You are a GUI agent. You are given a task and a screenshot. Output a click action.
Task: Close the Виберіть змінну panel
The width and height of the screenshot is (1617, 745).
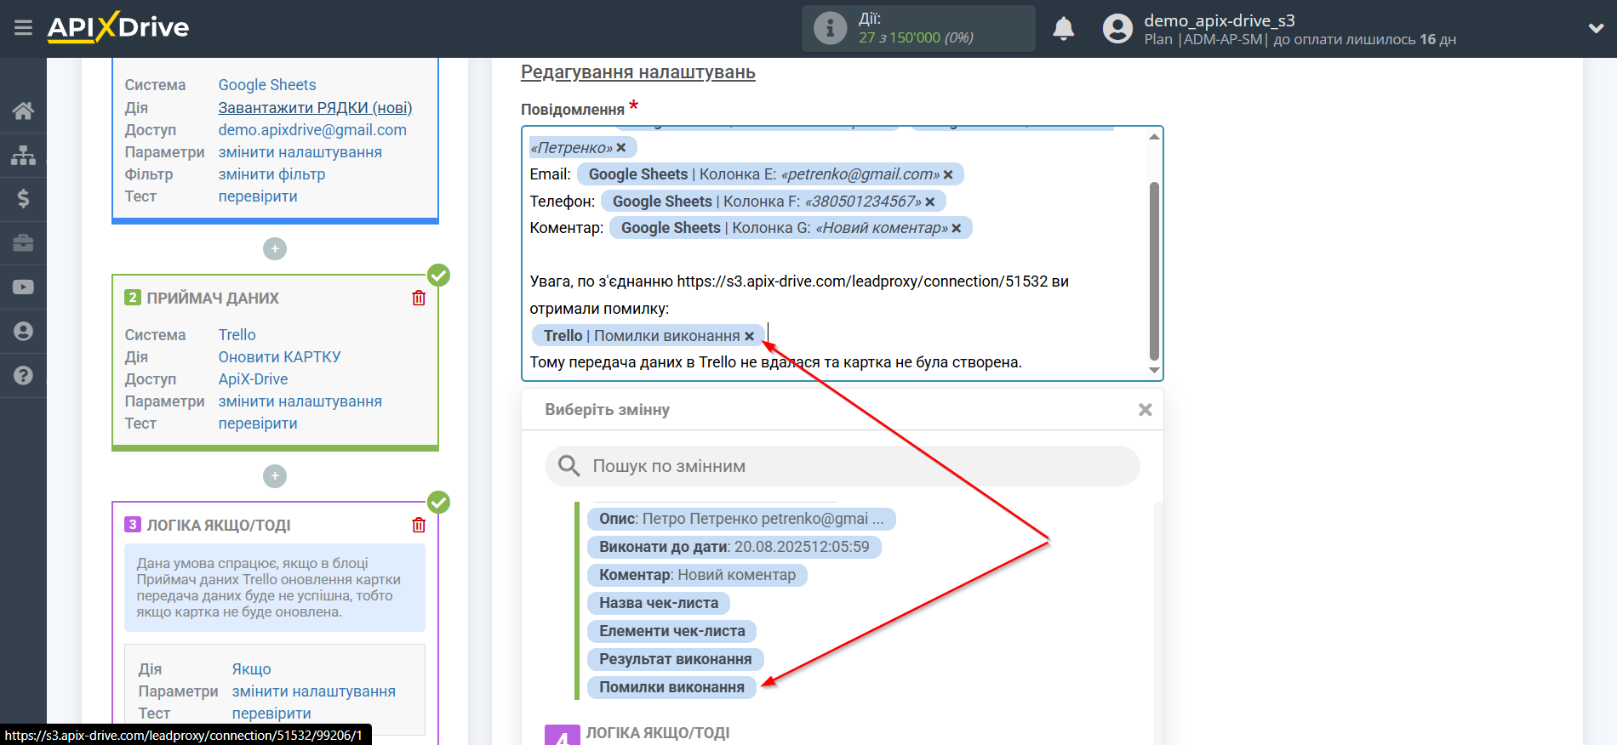click(x=1146, y=410)
